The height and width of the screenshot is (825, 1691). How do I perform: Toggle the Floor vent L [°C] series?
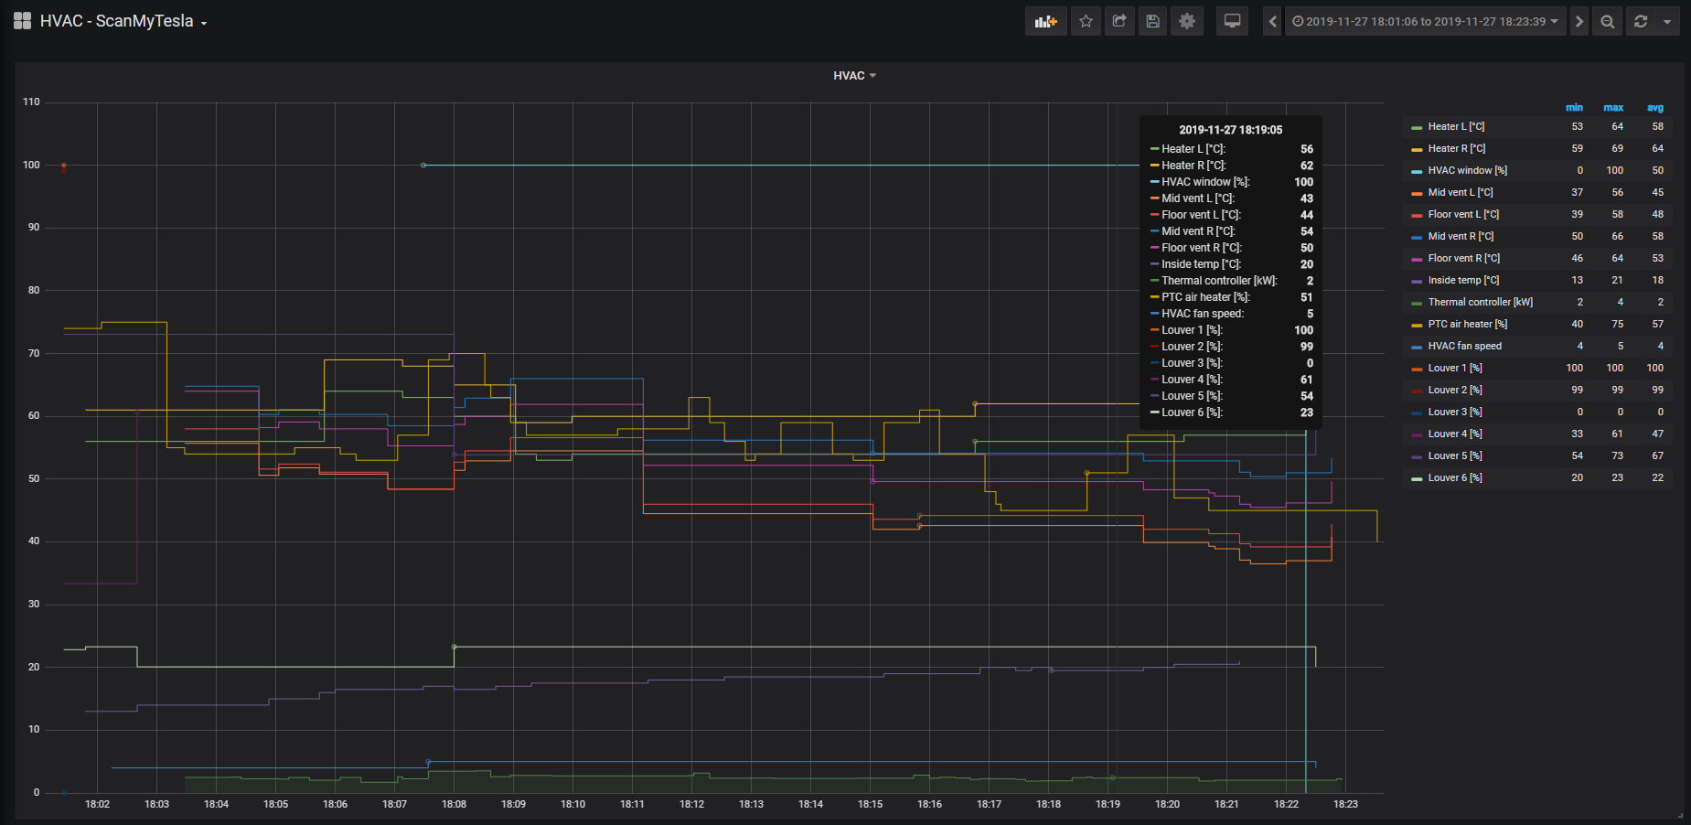pos(1463,214)
